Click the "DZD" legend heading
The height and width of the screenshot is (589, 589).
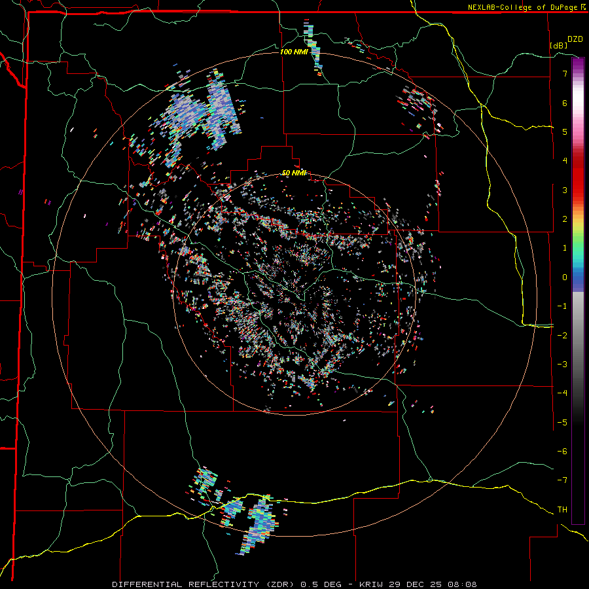point(575,39)
